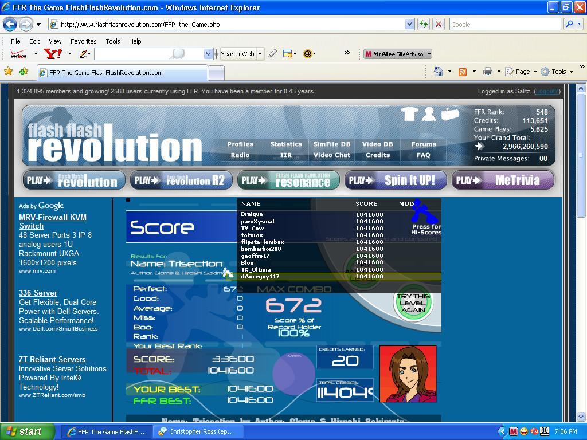Click the Yahoo! toolbar logo icon

point(53,53)
